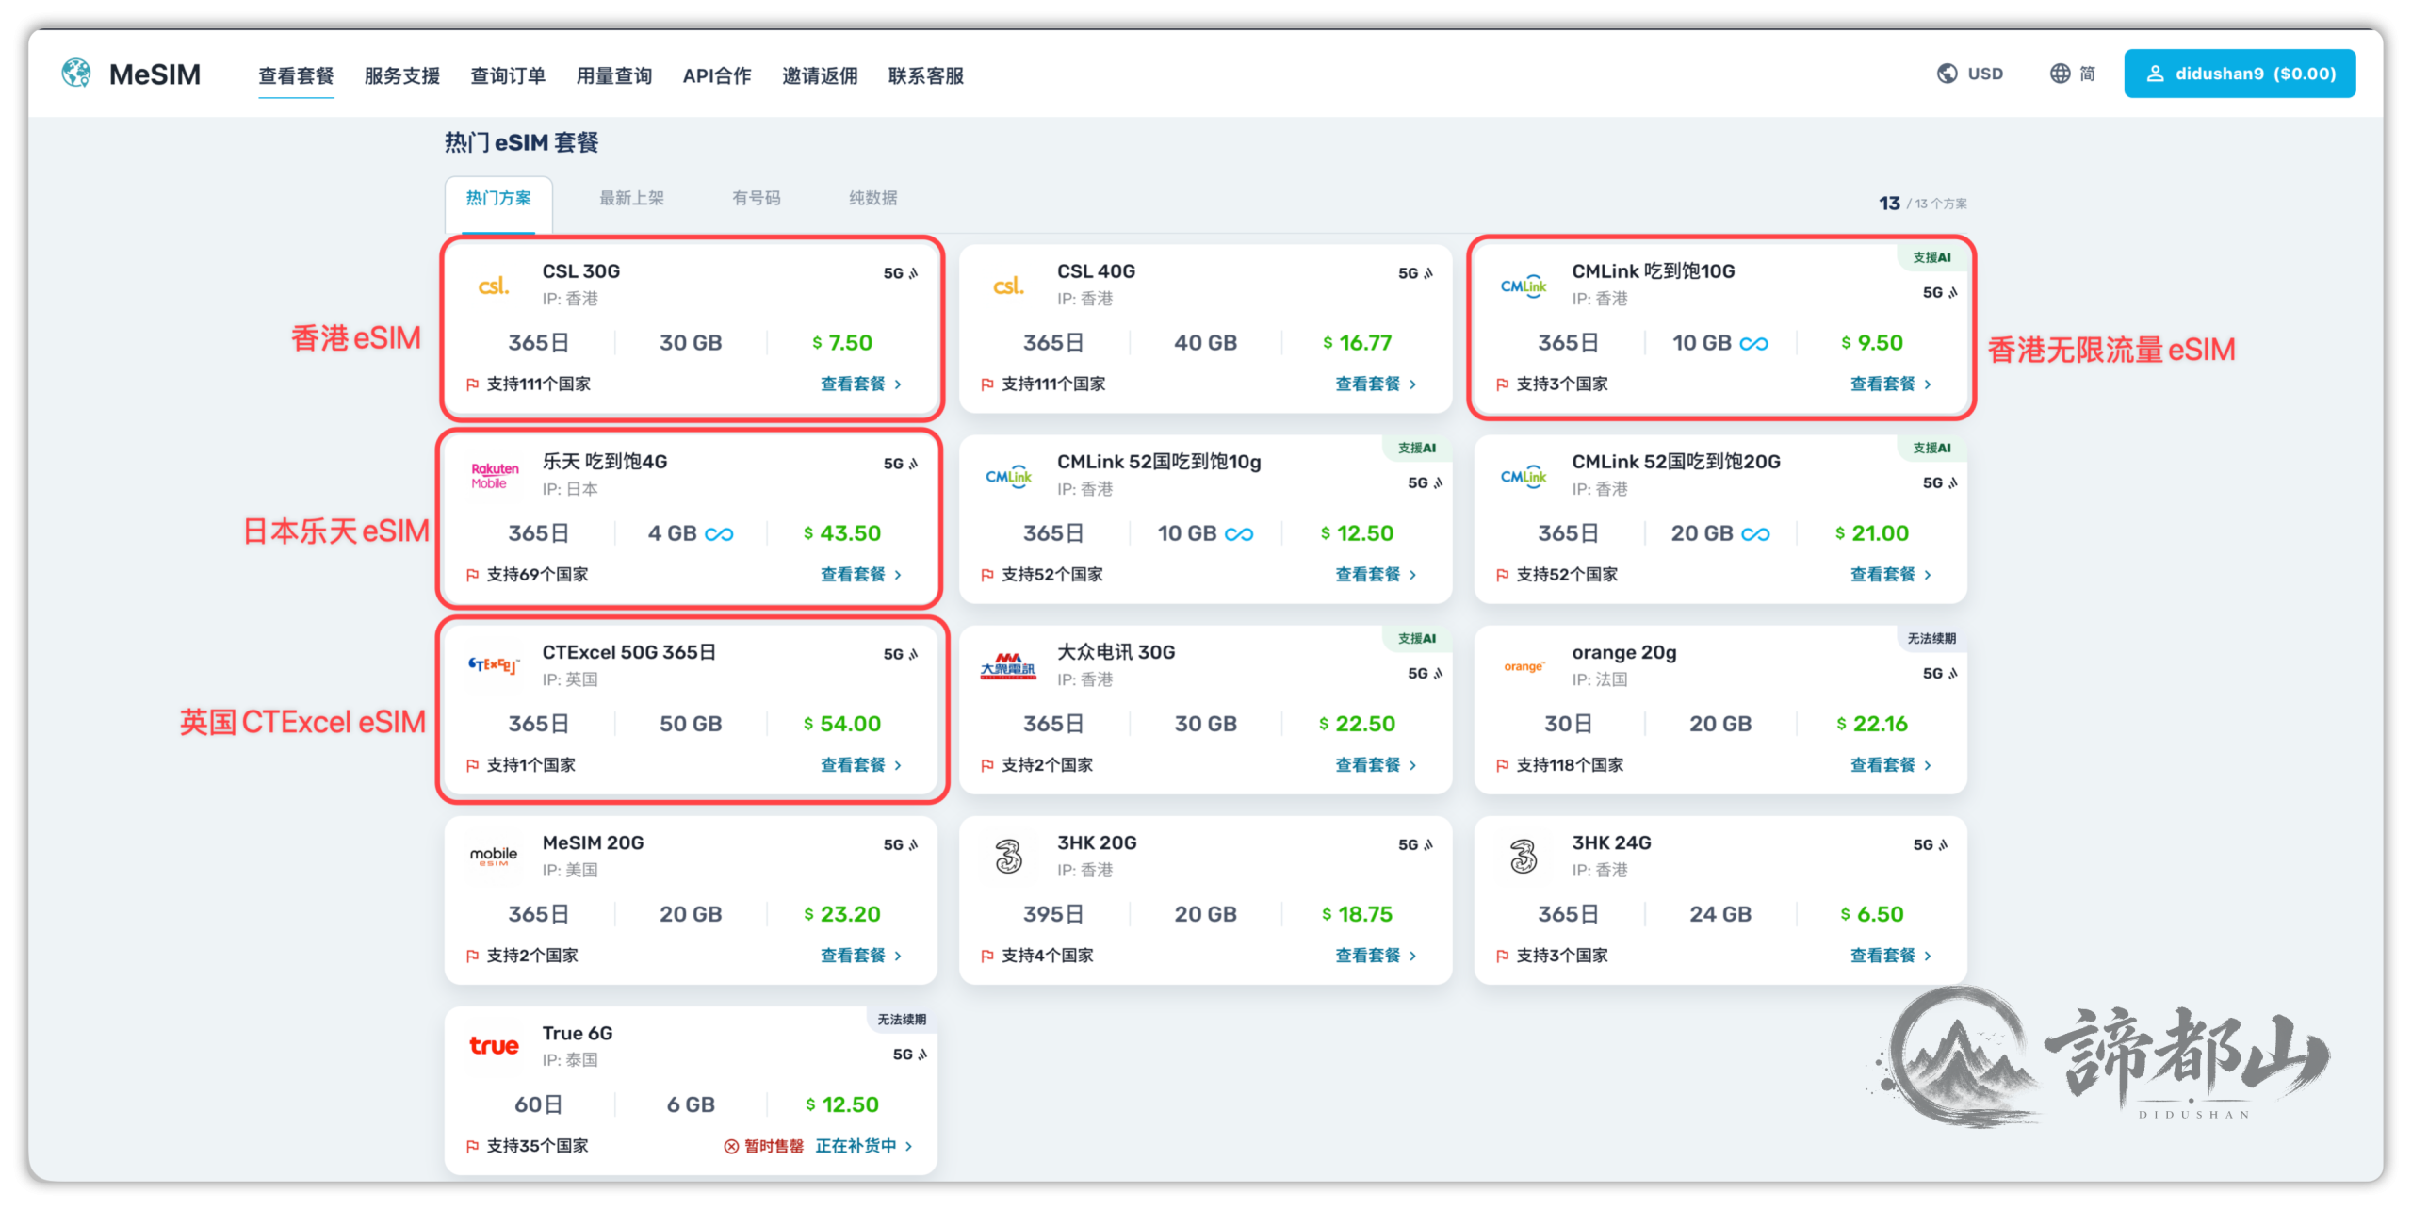This screenshot has width=2412, height=1210.
Task: Click CMLink logo on 吃到饱10G card
Action: [1524, 286]
